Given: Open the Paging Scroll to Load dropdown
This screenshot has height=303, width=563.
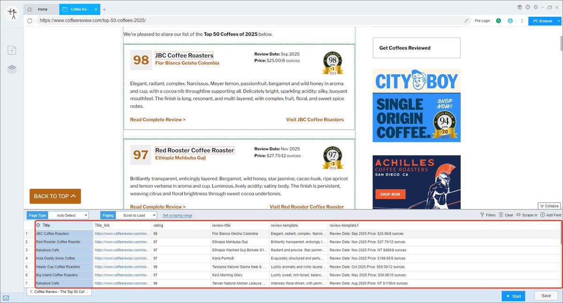Looking at the screenshot, I should pyautogui.click(x=136, y=215).
